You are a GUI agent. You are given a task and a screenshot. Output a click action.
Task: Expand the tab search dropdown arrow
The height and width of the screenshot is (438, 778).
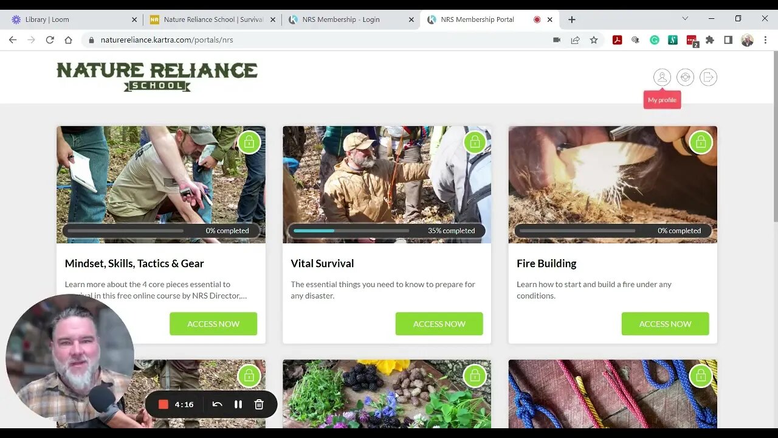(685, 19)
